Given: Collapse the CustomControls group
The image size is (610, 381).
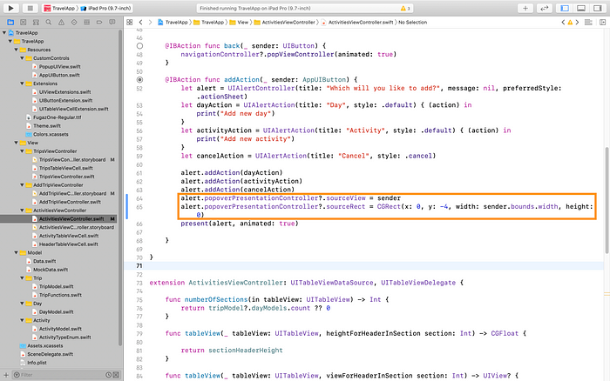Looking at the screenshot, I should (x=22, y=58).
